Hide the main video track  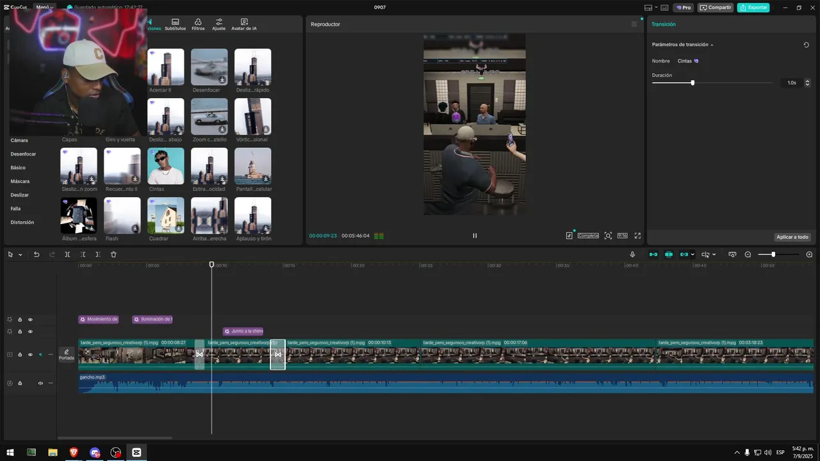click(x=30, y=355)
